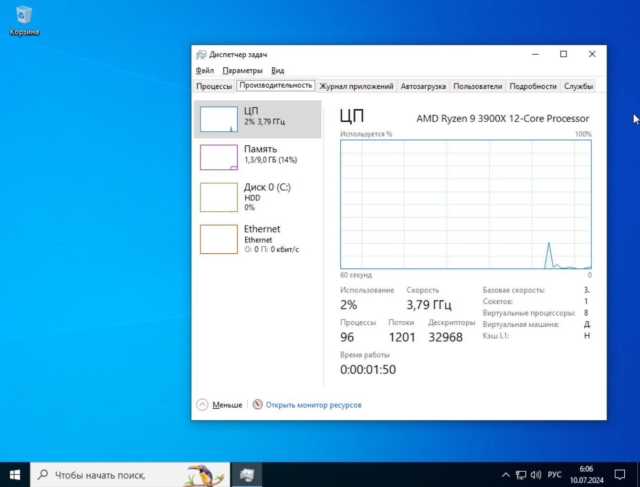Switch input language РУС indicator
This screenshot has width=640, height=487.
pyautogui.click(x=555, y=475)
